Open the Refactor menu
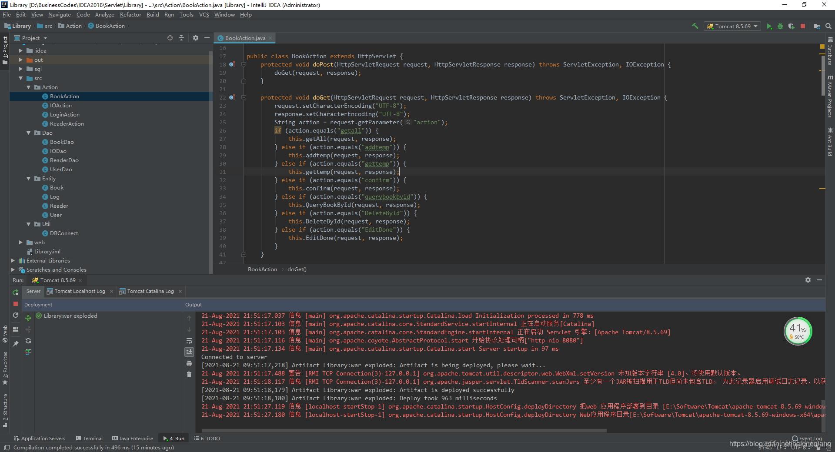Viewport: 835px width, 452px height. (130, 15)
